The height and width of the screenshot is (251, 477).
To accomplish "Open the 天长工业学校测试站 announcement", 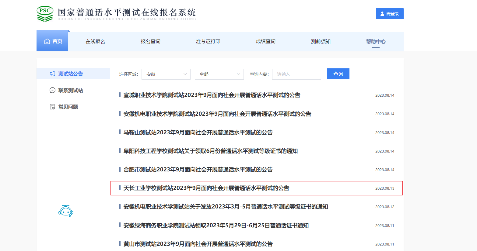I will [x=206, y=188].
